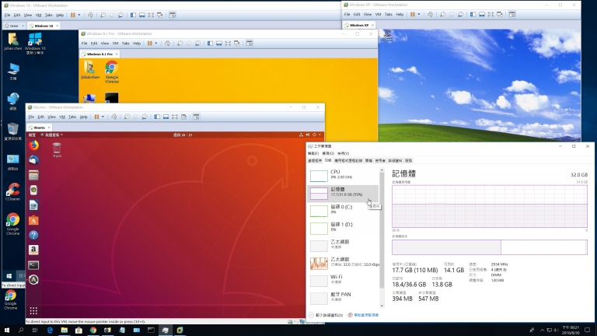Screen dimensions: 597x336
Task: Open johan chen folder on Windows 10 desktop
Action: (x=13, y=41)
